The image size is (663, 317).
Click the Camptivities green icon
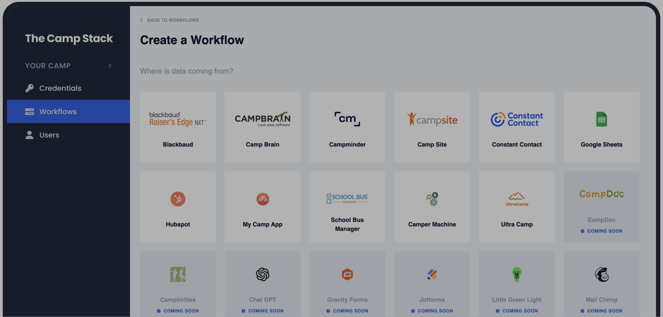tap(178, 274)
